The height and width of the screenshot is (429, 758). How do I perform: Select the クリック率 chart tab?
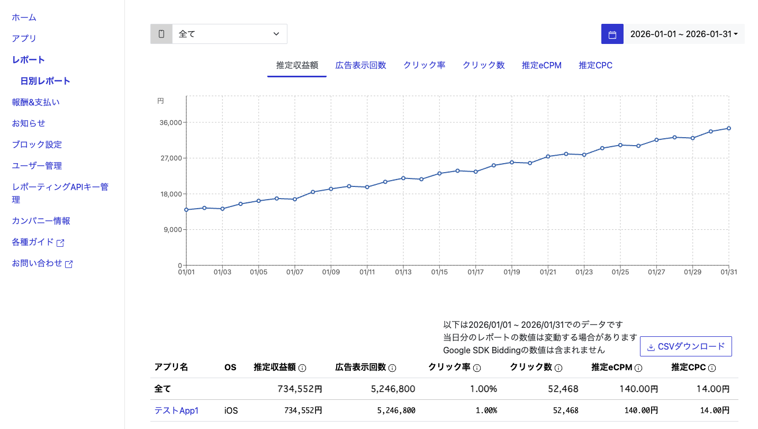click(423, 65)
